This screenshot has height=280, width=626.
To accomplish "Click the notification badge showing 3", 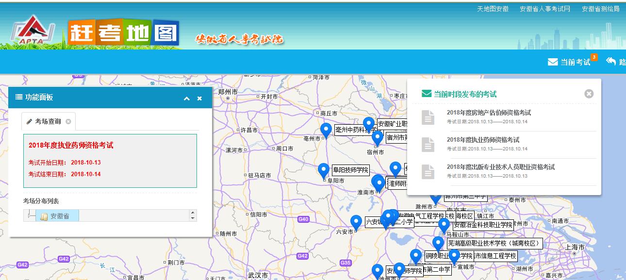I will pos(594,57).
